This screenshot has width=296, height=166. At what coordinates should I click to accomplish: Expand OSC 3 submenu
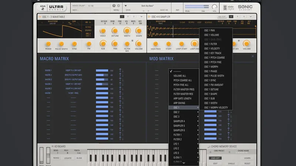coord(184,117)
